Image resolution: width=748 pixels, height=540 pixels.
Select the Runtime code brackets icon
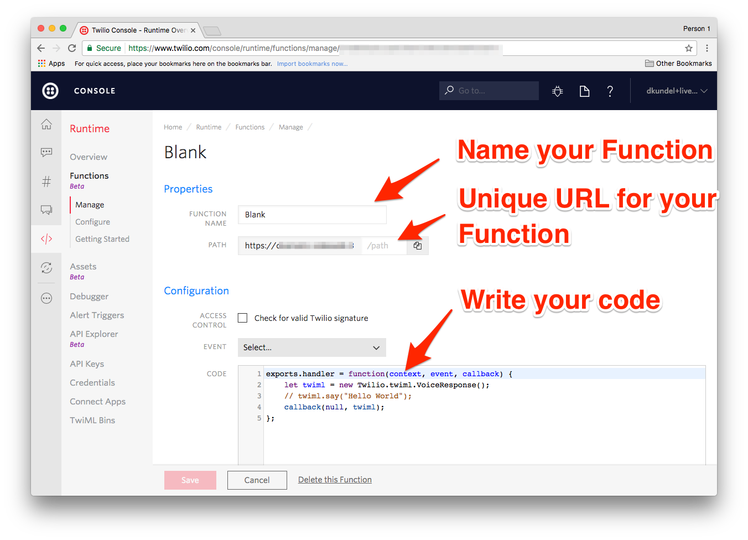tap(46, 238)
